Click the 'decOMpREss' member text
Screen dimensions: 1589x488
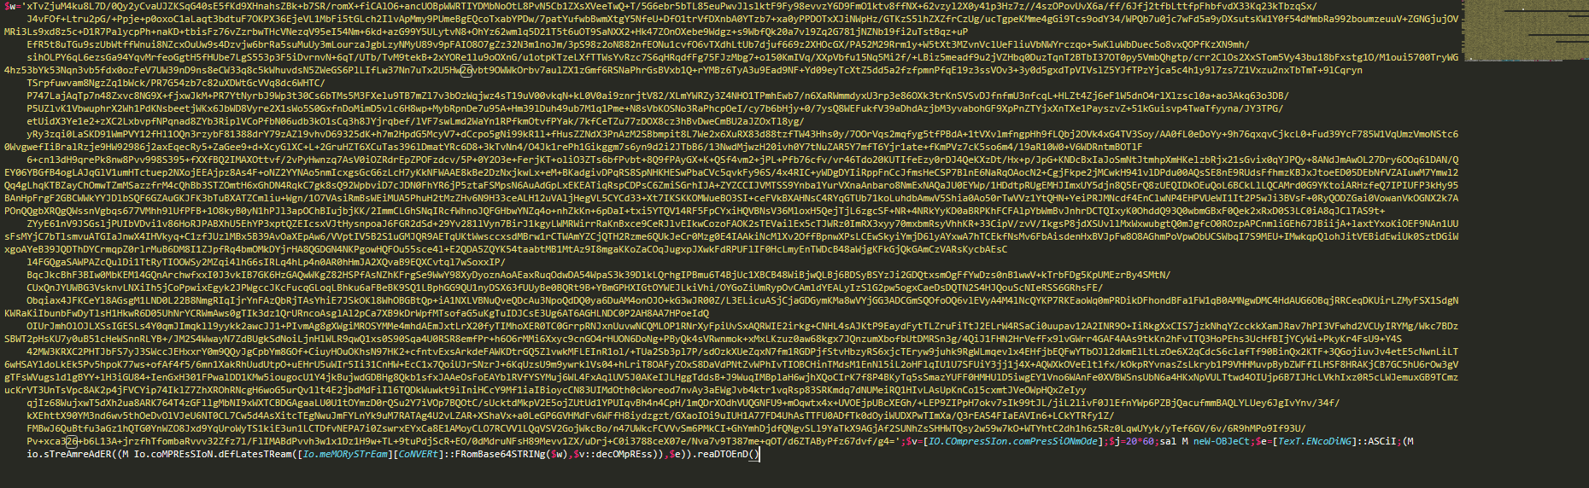(x=626, y=454)
